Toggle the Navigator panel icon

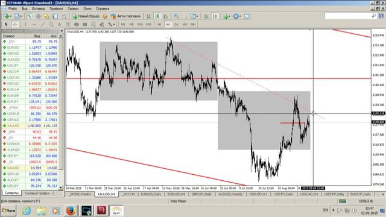coord(46,16)
